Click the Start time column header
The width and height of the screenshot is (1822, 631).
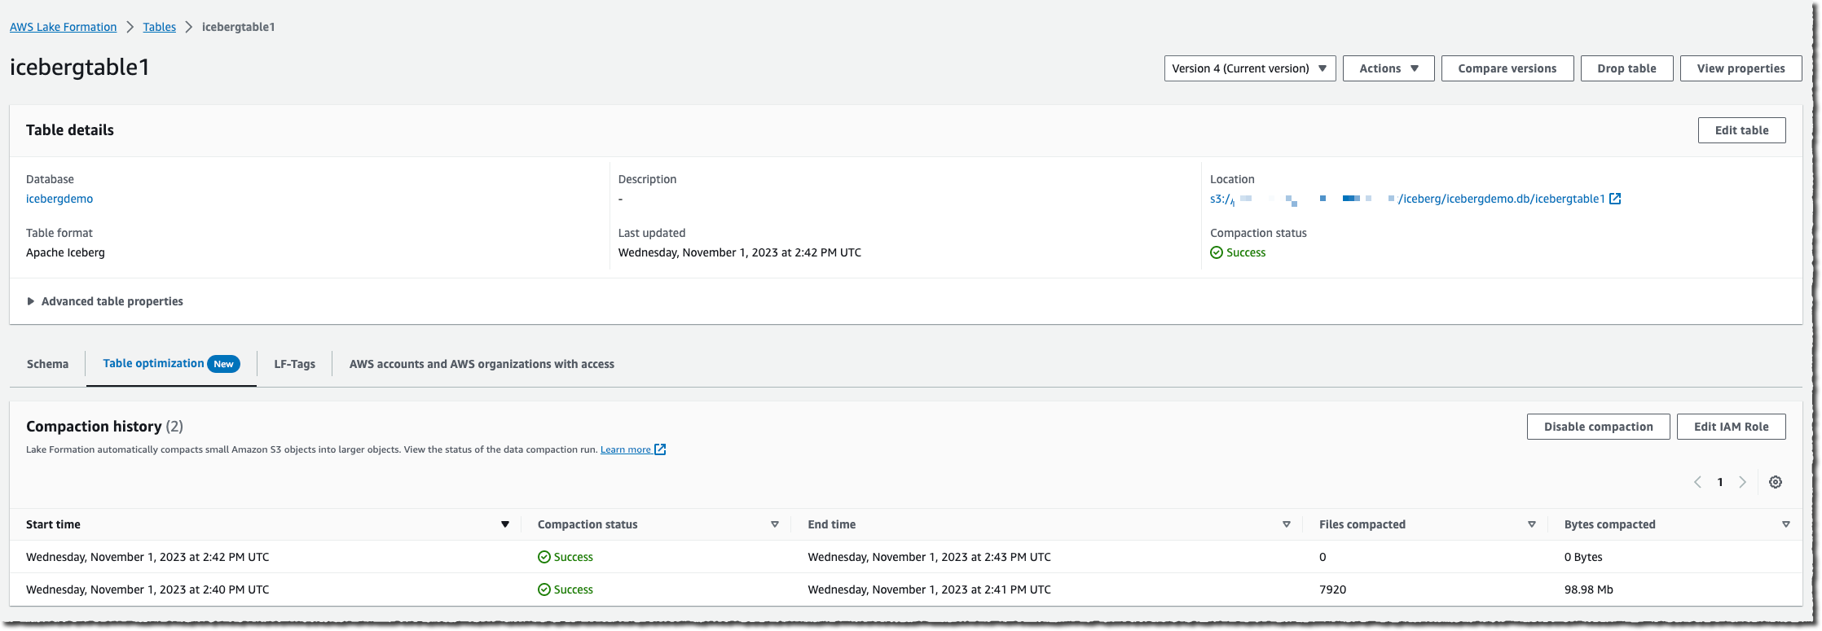tap(53, 524)
